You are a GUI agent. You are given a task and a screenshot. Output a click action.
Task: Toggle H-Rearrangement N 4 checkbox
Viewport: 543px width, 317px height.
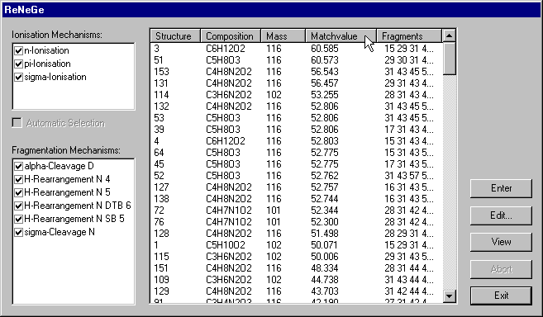(19, 180)
